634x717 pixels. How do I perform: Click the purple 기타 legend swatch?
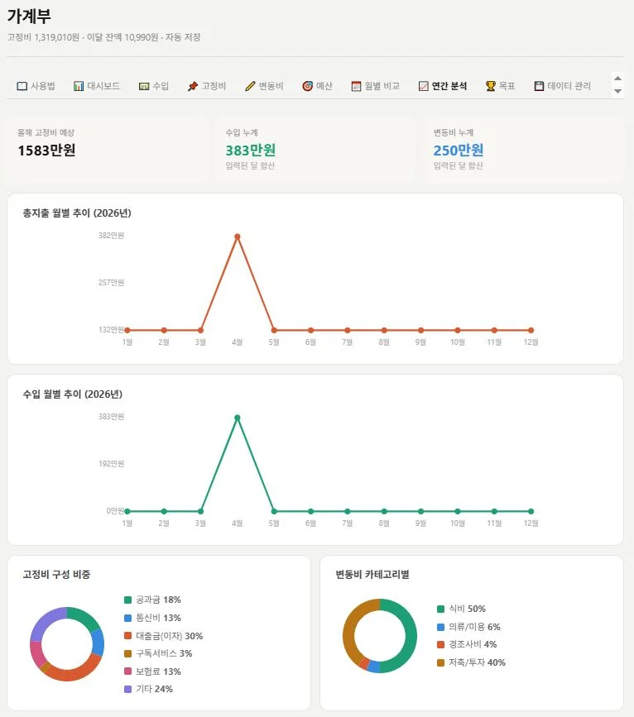pos(127,689)
